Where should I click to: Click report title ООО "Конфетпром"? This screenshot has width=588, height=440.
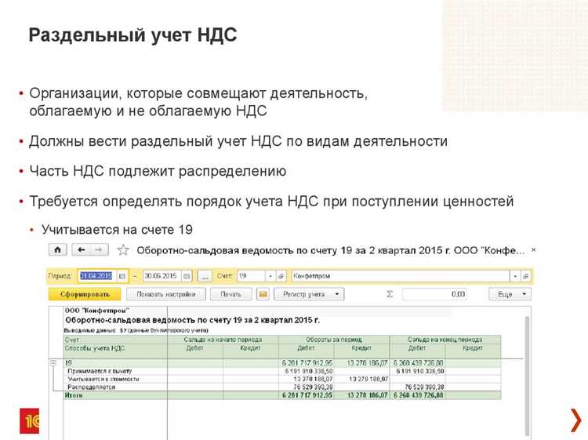[97, 311]
